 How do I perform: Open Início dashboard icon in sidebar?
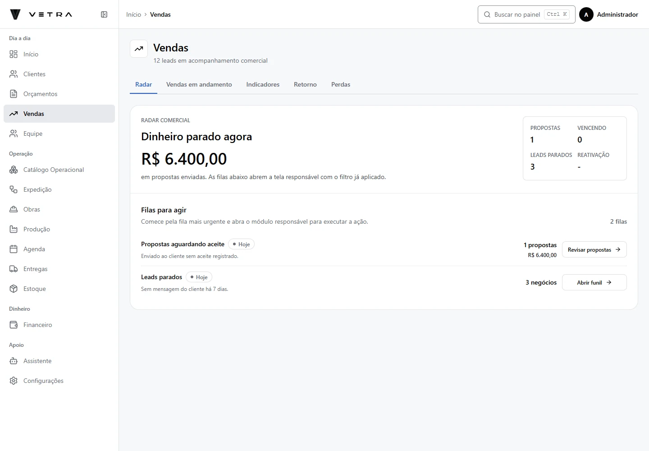pos(14,54)
